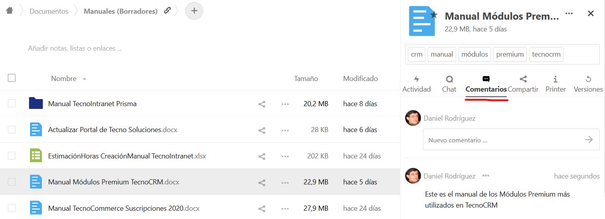Open the Versiones tab
The image size is (605, 219).
point(588,84)
